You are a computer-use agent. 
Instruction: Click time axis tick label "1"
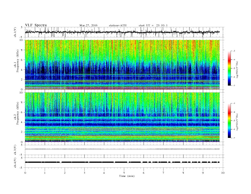[x=45, y=173]
